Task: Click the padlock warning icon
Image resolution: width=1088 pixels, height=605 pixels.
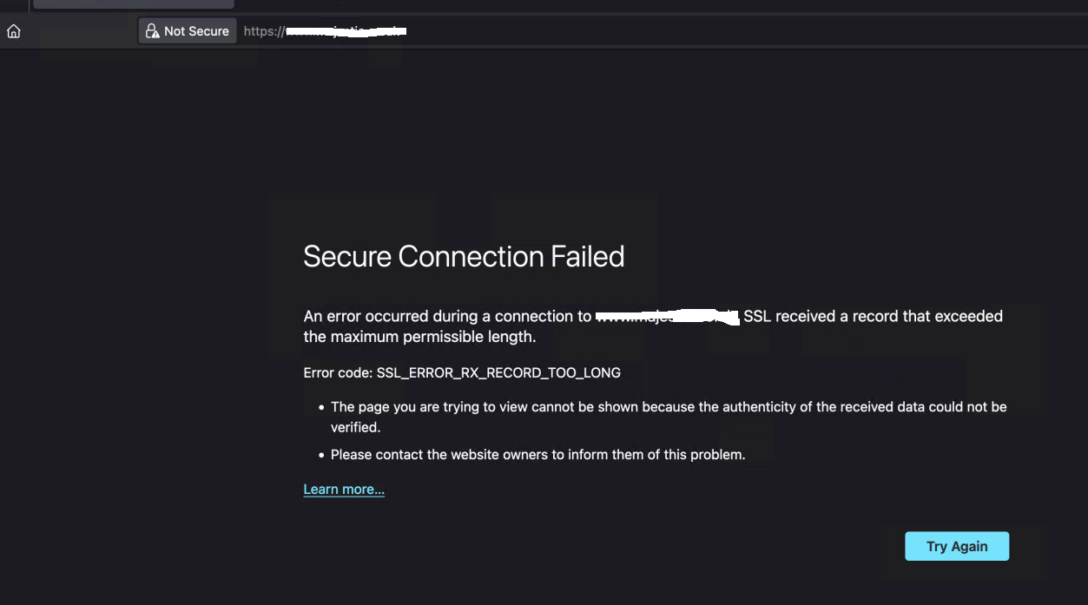Action: (x=153, y=31)
